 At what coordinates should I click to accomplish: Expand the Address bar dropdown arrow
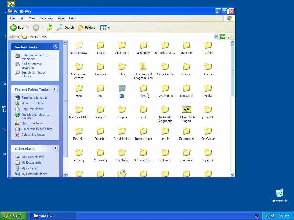(216, 37)
